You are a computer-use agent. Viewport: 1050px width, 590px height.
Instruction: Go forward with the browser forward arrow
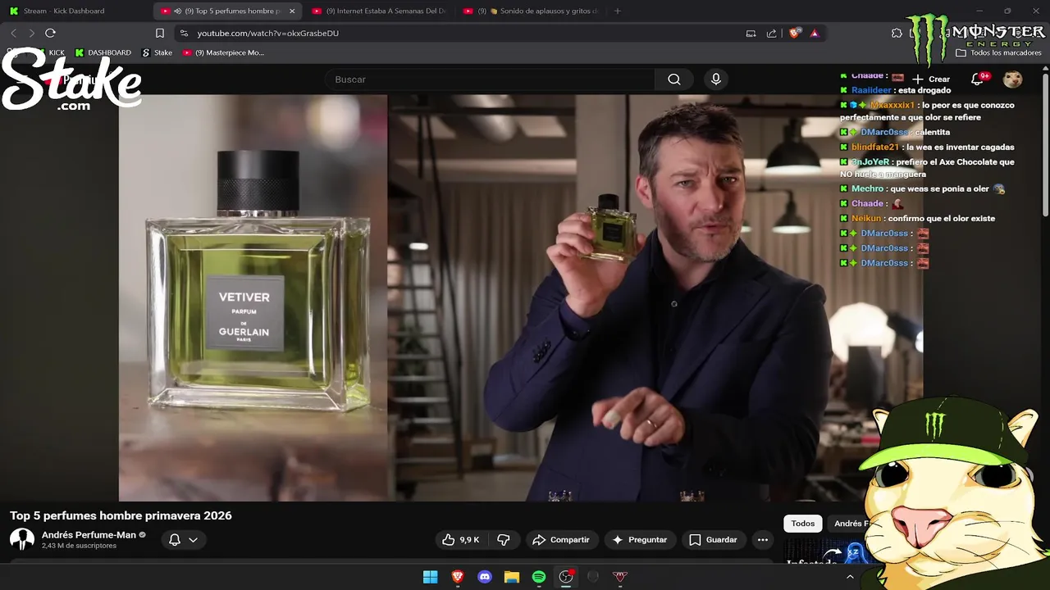[x=32, y=33]
